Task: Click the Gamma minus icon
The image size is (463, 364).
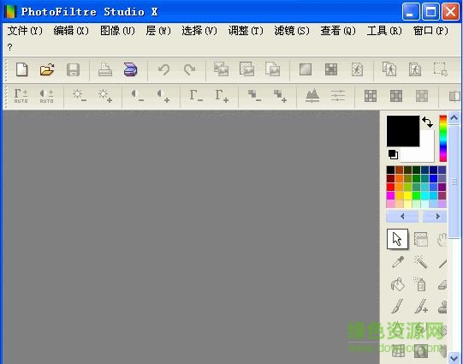Action: [x=196, y=96]
